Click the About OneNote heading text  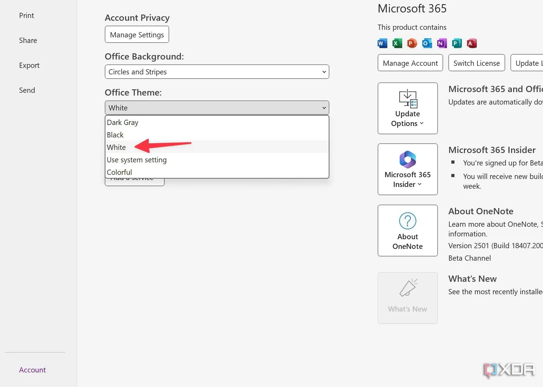pyautogui.click(x=481, y=211)
